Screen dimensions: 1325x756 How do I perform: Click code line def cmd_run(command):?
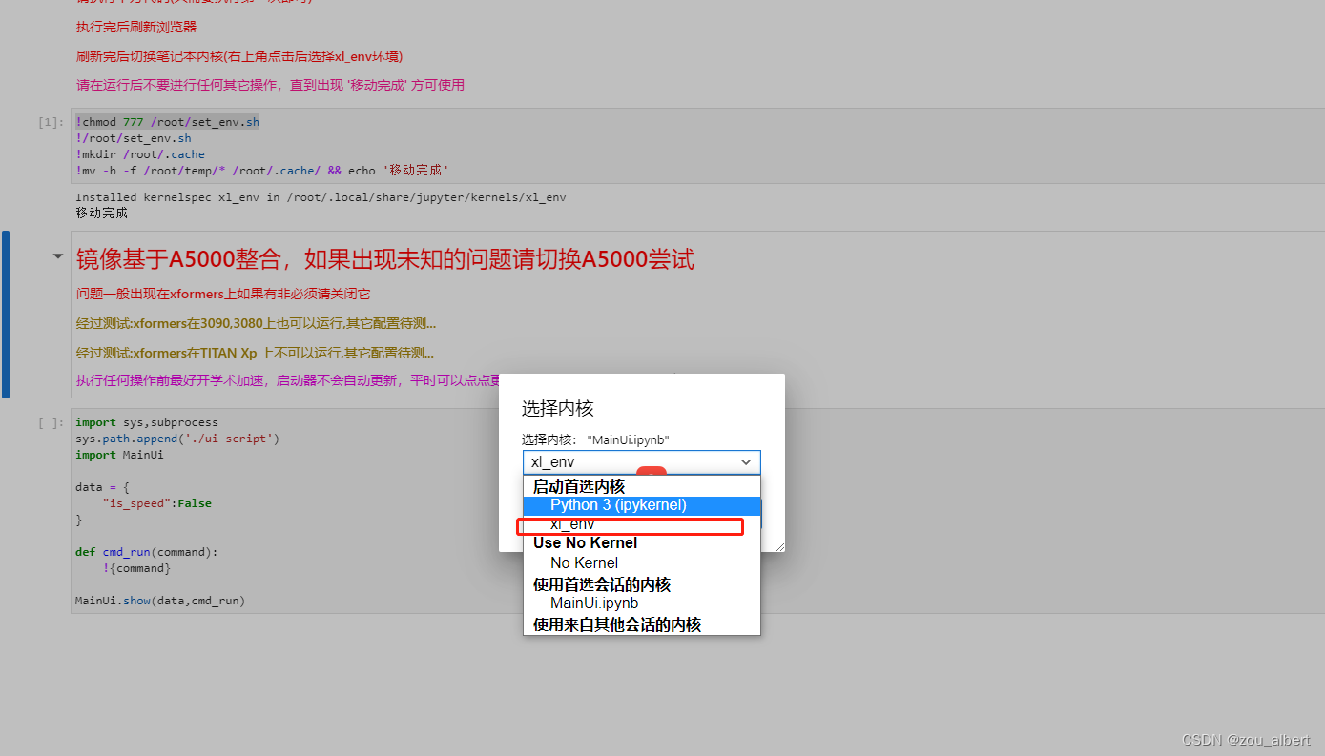[x=147, y=552]
